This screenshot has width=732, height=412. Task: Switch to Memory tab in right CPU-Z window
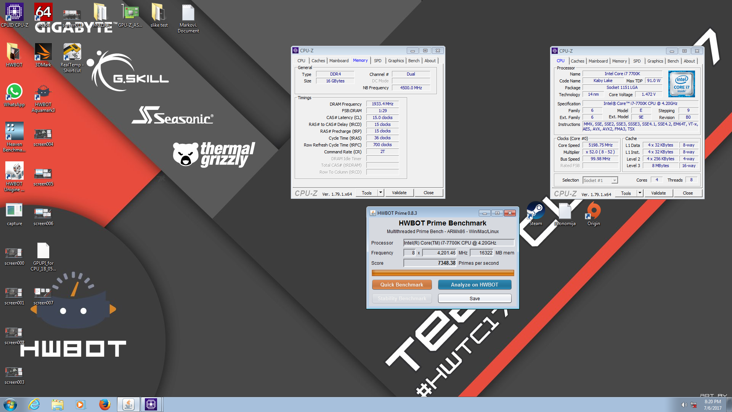619,61
